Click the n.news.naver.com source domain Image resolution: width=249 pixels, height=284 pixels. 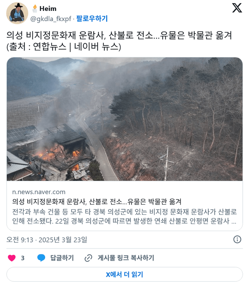click(x=39, y=192)
